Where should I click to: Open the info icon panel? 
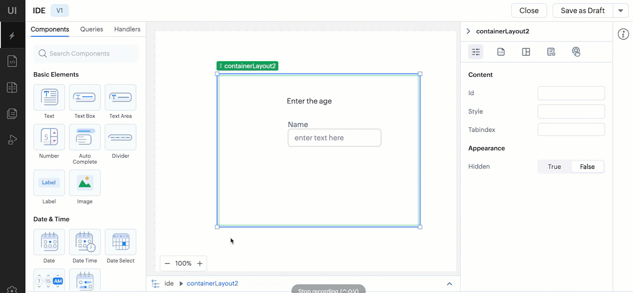tap(623, 34)
